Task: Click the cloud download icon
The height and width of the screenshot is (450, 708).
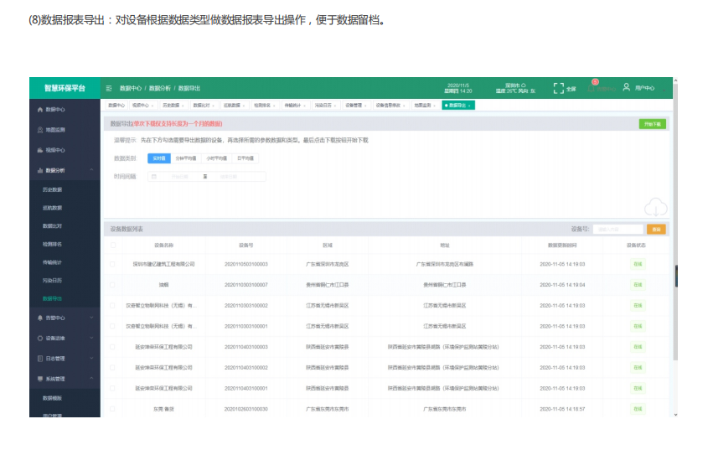Action: 655,206
